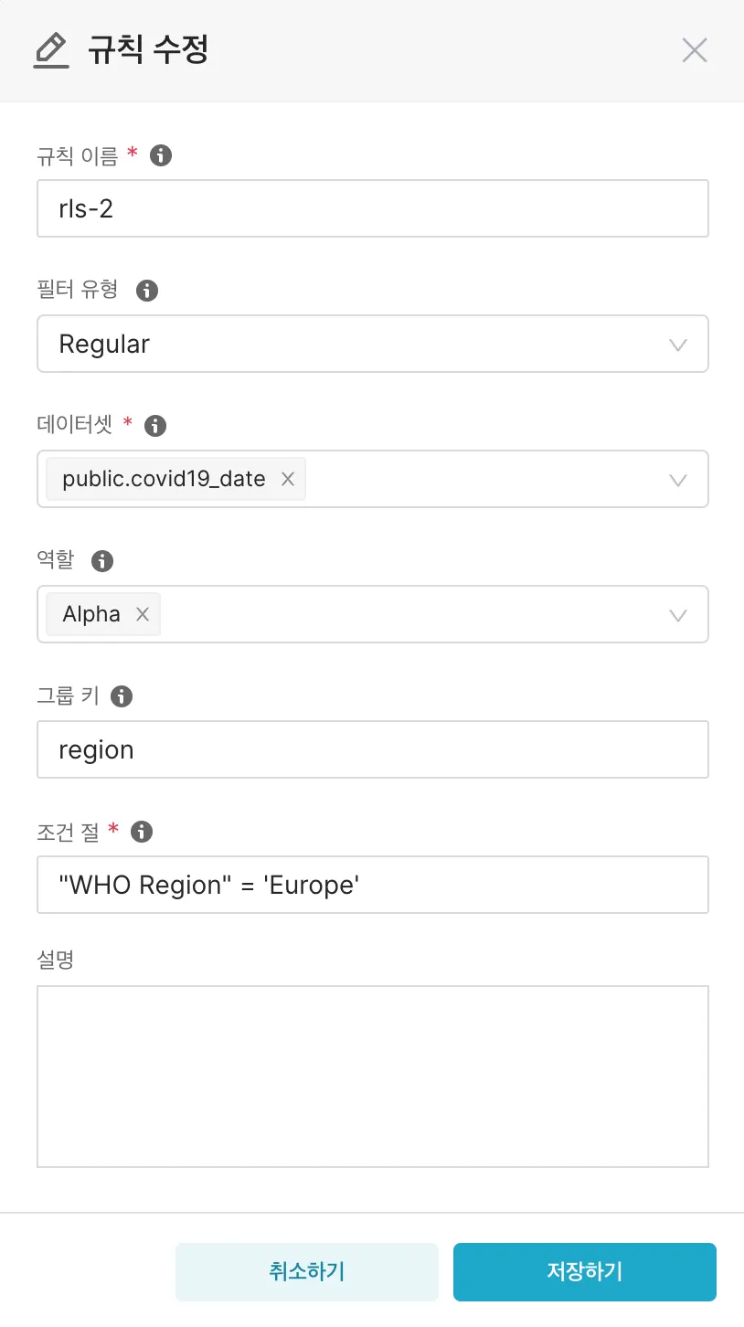The width and height of the screenshot is (744, 1327).
Task: Click info icon beside 역할 label
Action: click(x=102, y=560)
